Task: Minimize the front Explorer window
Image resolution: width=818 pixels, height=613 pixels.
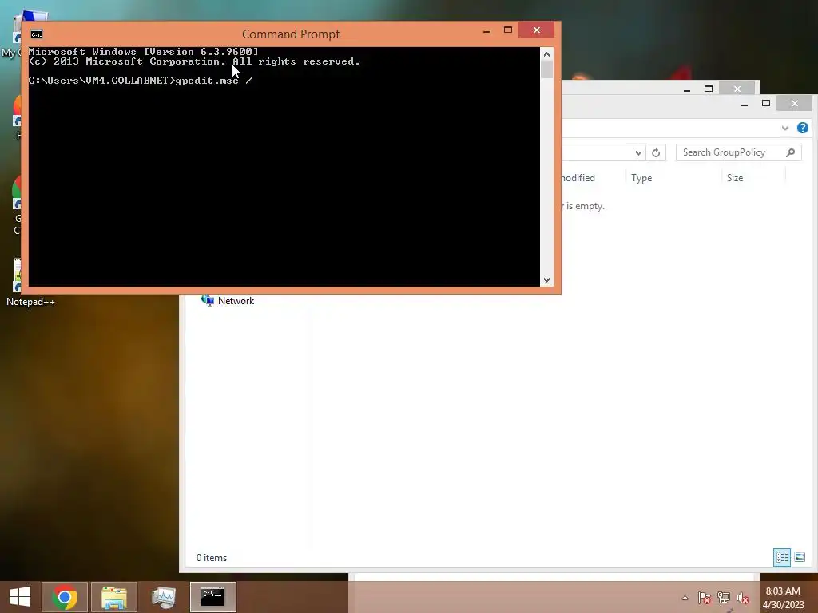Action: click(745, 103)
